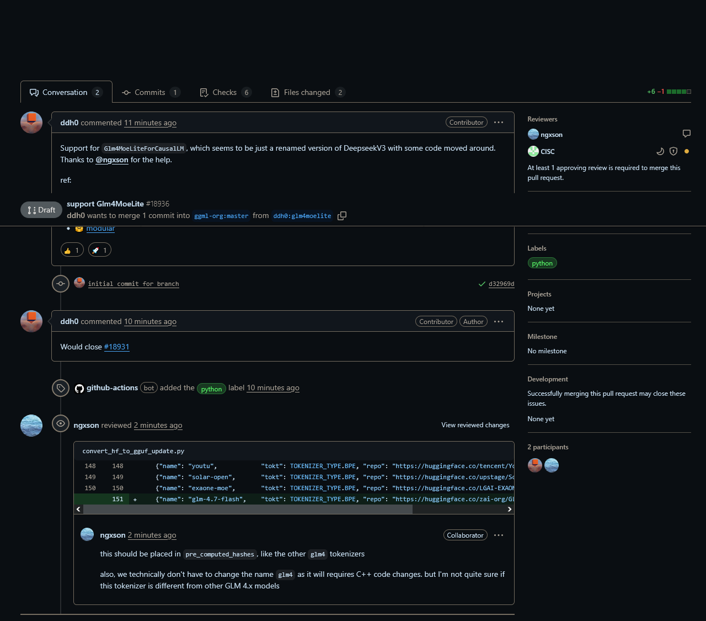Image resolution: width=706 pixels, height=621 pixels.
Task: Open commit hash d32969d
Action: (x=501, y=284)
